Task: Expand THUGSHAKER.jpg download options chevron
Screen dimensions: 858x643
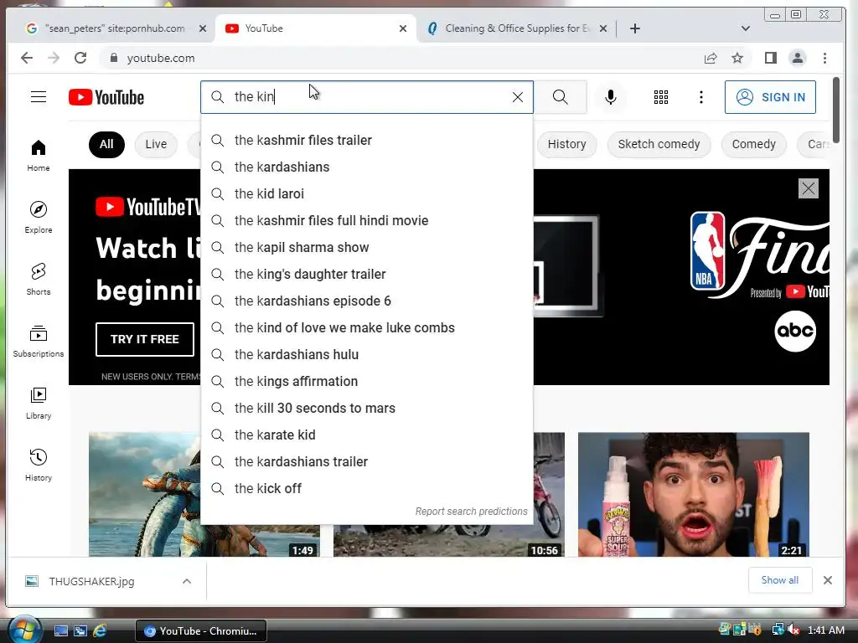Action: coord(187,581)
